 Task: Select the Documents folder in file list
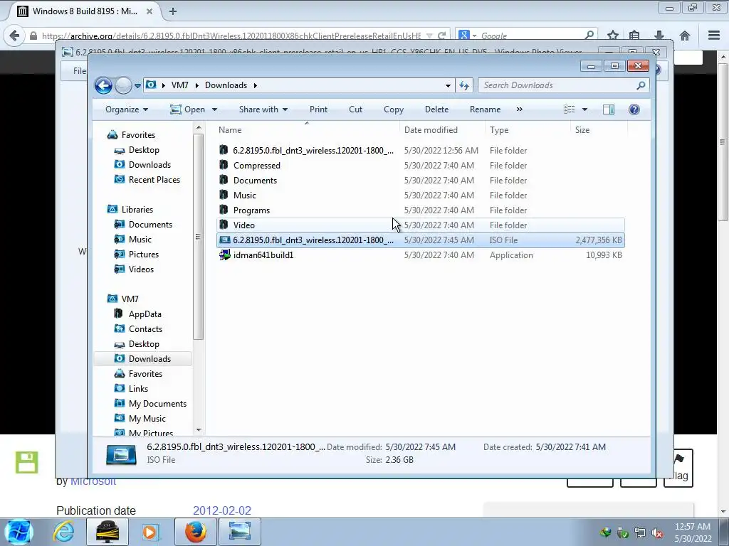255,181
